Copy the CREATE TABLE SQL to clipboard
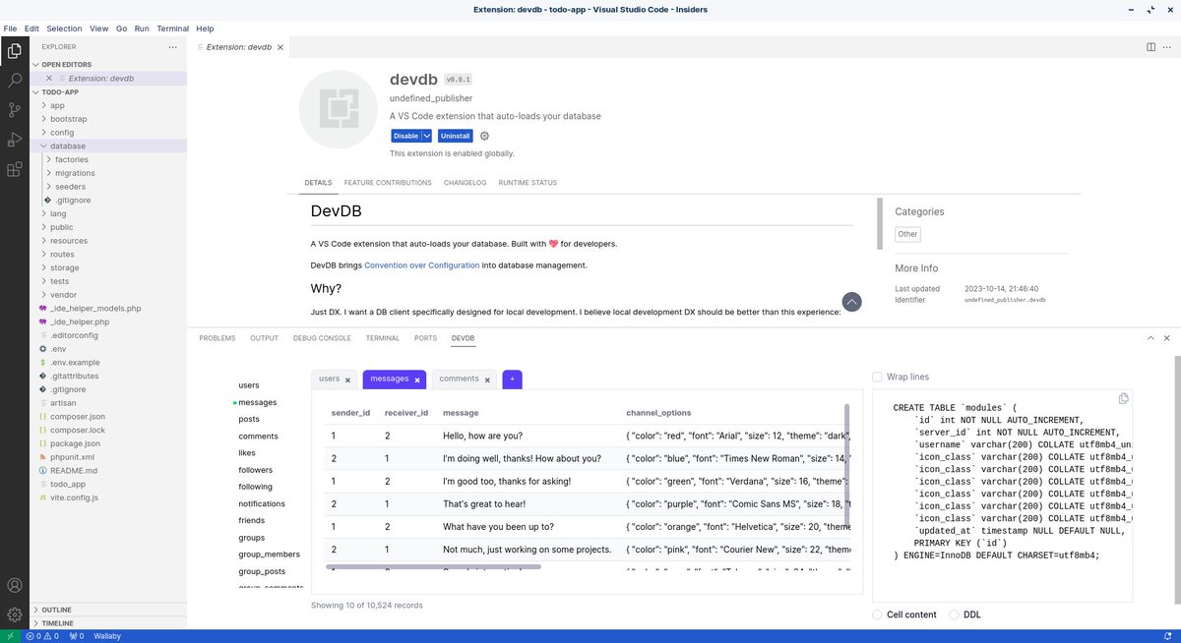 pos(1123,398)
